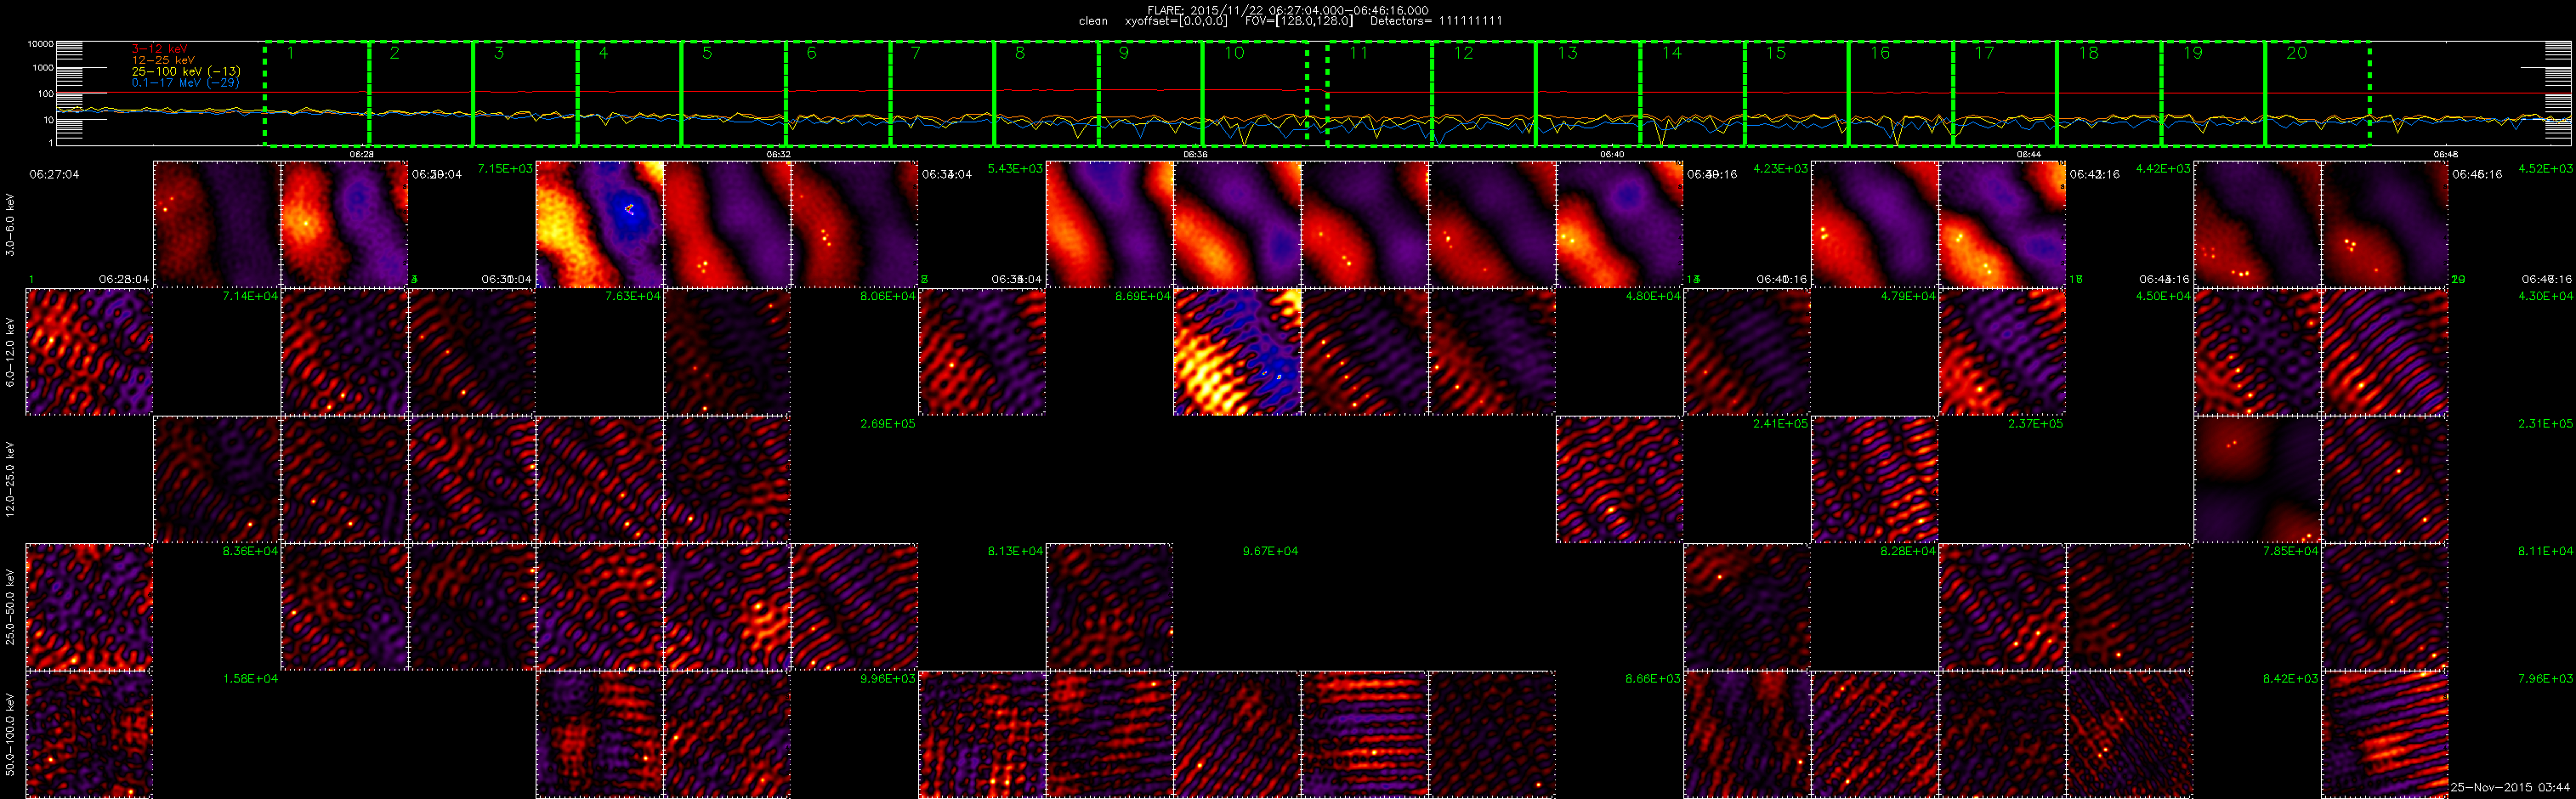Click the '4.23E+03' value
The image size is (2576, 799).
coord(1780,169)
